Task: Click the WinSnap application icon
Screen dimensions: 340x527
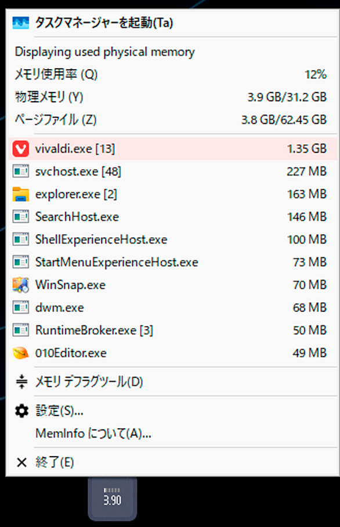Action: [20, 285]
